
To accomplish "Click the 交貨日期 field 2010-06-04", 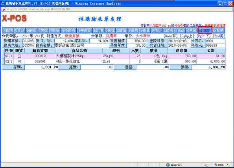I will click(x=179, y=45).
